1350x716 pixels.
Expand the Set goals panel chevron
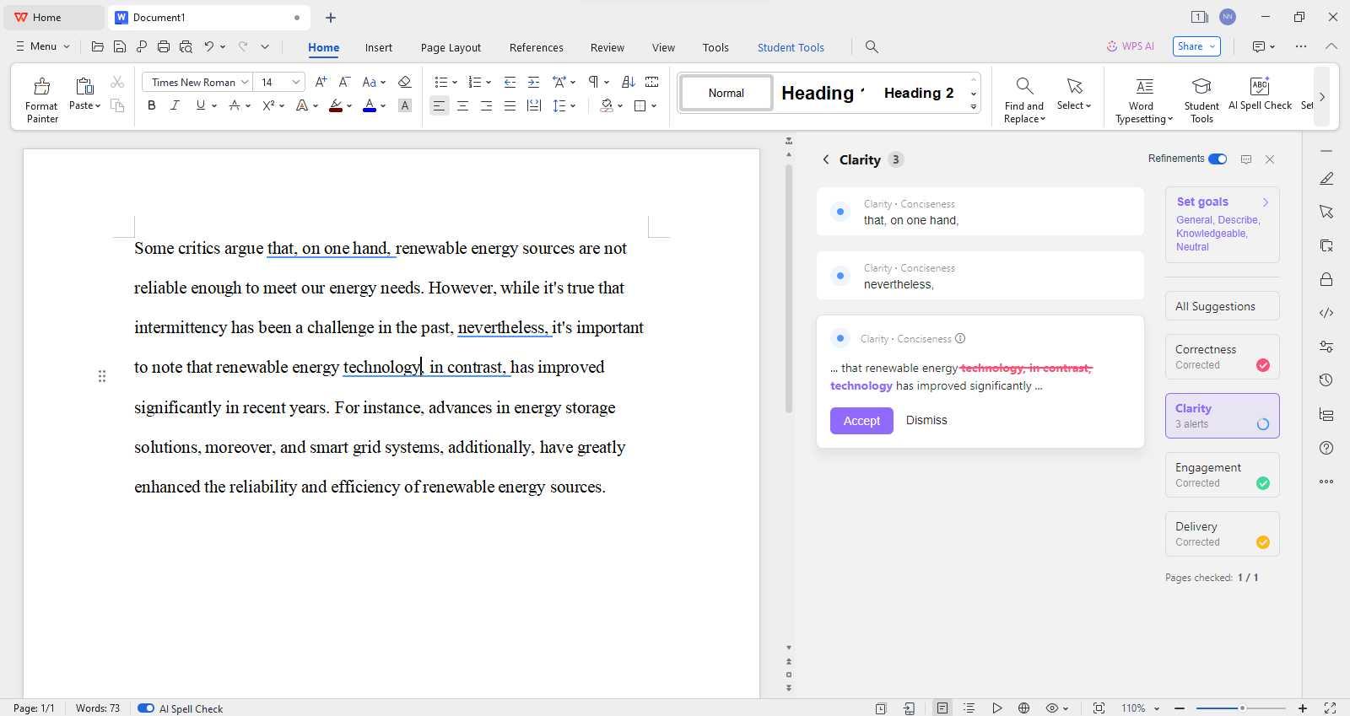click(1265, 202)
